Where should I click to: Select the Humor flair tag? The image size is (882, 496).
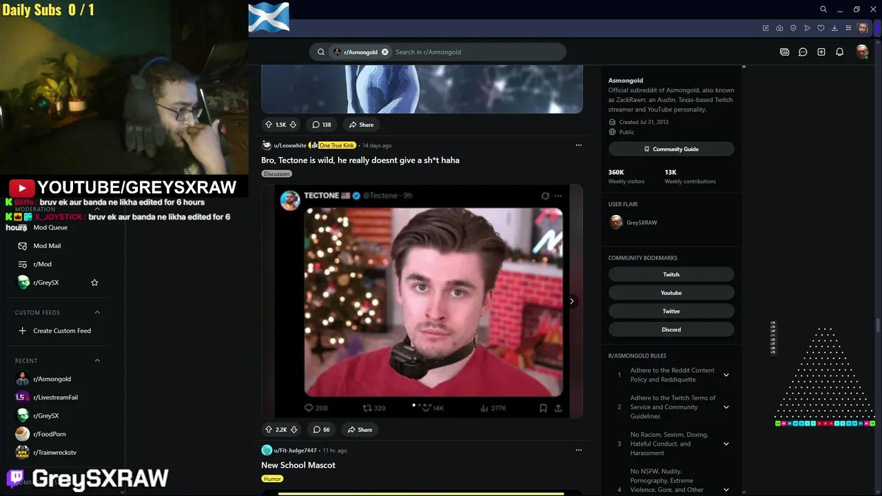[x=272, y=479]
